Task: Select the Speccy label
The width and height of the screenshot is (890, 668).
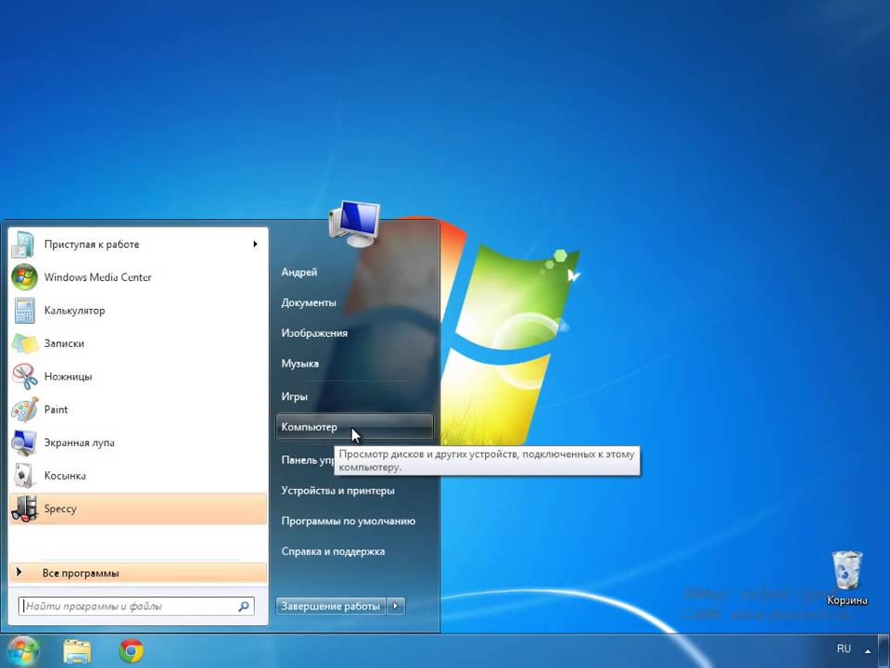Action: (60, 508)
